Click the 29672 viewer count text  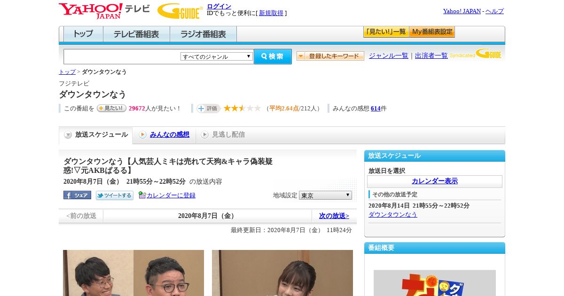click(x=137, y=108)
